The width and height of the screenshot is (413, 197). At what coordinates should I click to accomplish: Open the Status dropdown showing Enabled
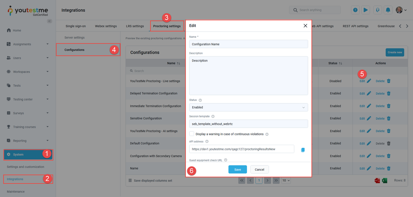248,107
